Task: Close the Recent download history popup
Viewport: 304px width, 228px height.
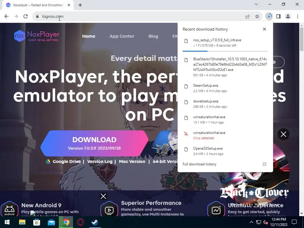Action: (x=265, y=29)
